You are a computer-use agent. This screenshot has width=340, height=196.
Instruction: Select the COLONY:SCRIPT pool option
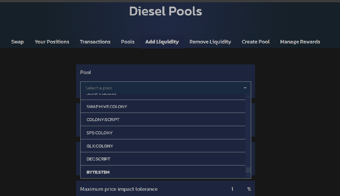(163, 120)
